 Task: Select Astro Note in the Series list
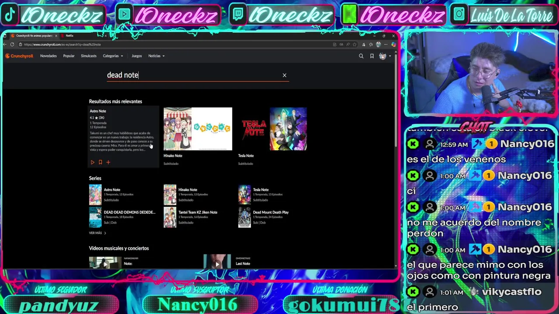[112, 190]
